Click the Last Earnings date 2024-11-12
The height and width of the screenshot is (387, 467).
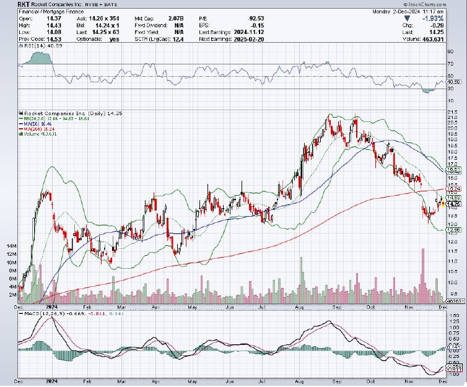point(249,32)
